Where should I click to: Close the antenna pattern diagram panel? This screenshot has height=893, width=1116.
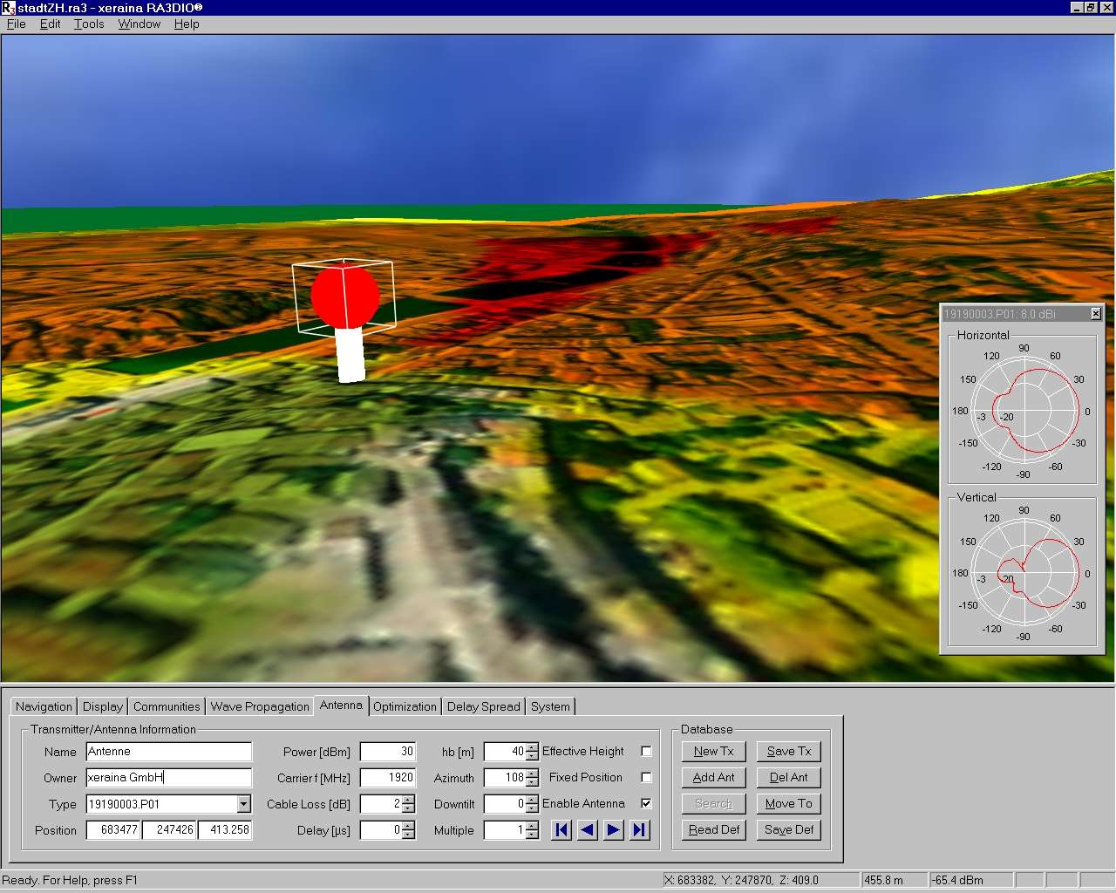coord(1096,314)
